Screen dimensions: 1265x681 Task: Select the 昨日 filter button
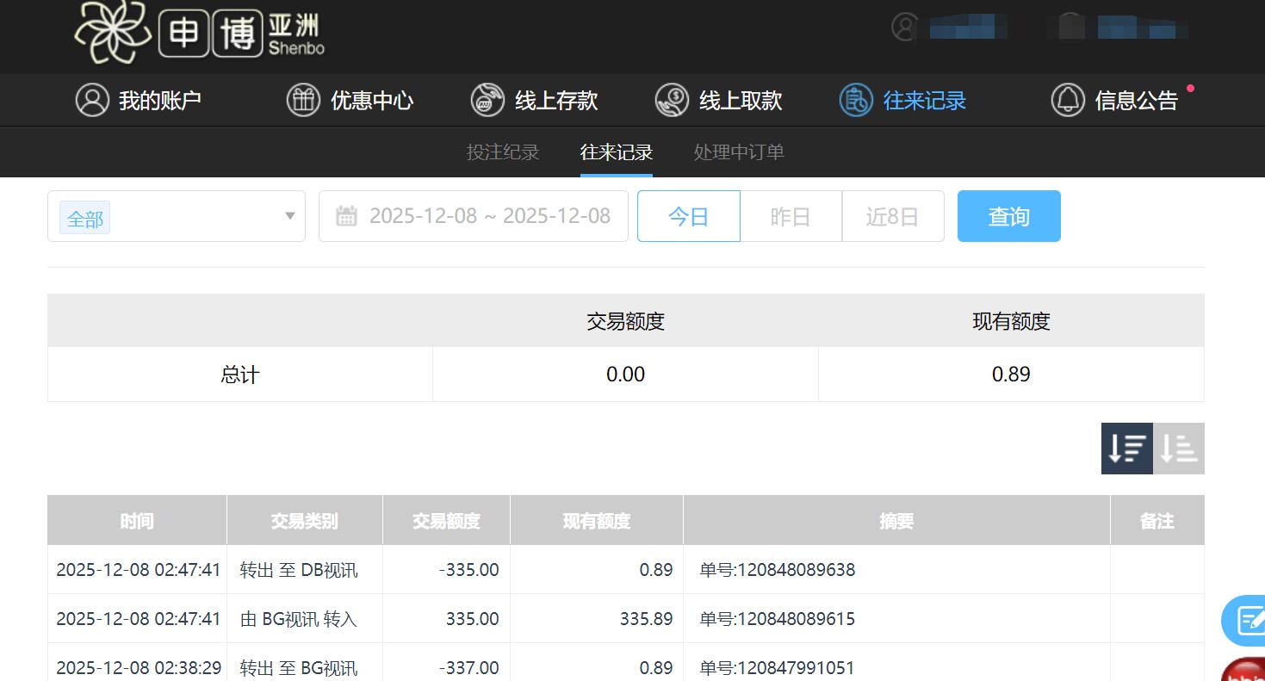pyautogui.click(x=790, y=216)
